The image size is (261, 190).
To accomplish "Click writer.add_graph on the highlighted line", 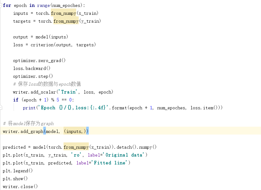I will coord(23,131).
